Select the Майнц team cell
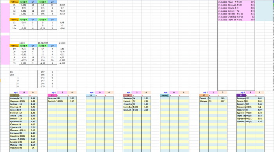Image resolution: width=274 pixels, height=152 pixels. point(14,145)
